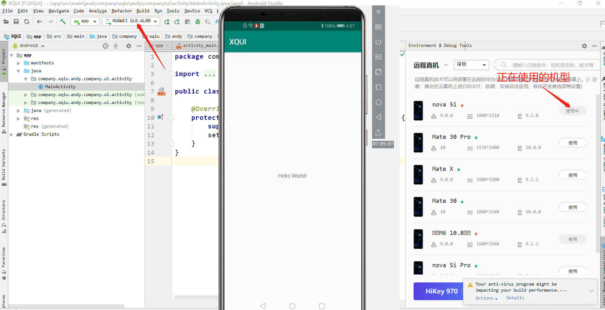Expand the activity (androidTest) package node
Screen dimensions: 605x310
click(26, 95)
